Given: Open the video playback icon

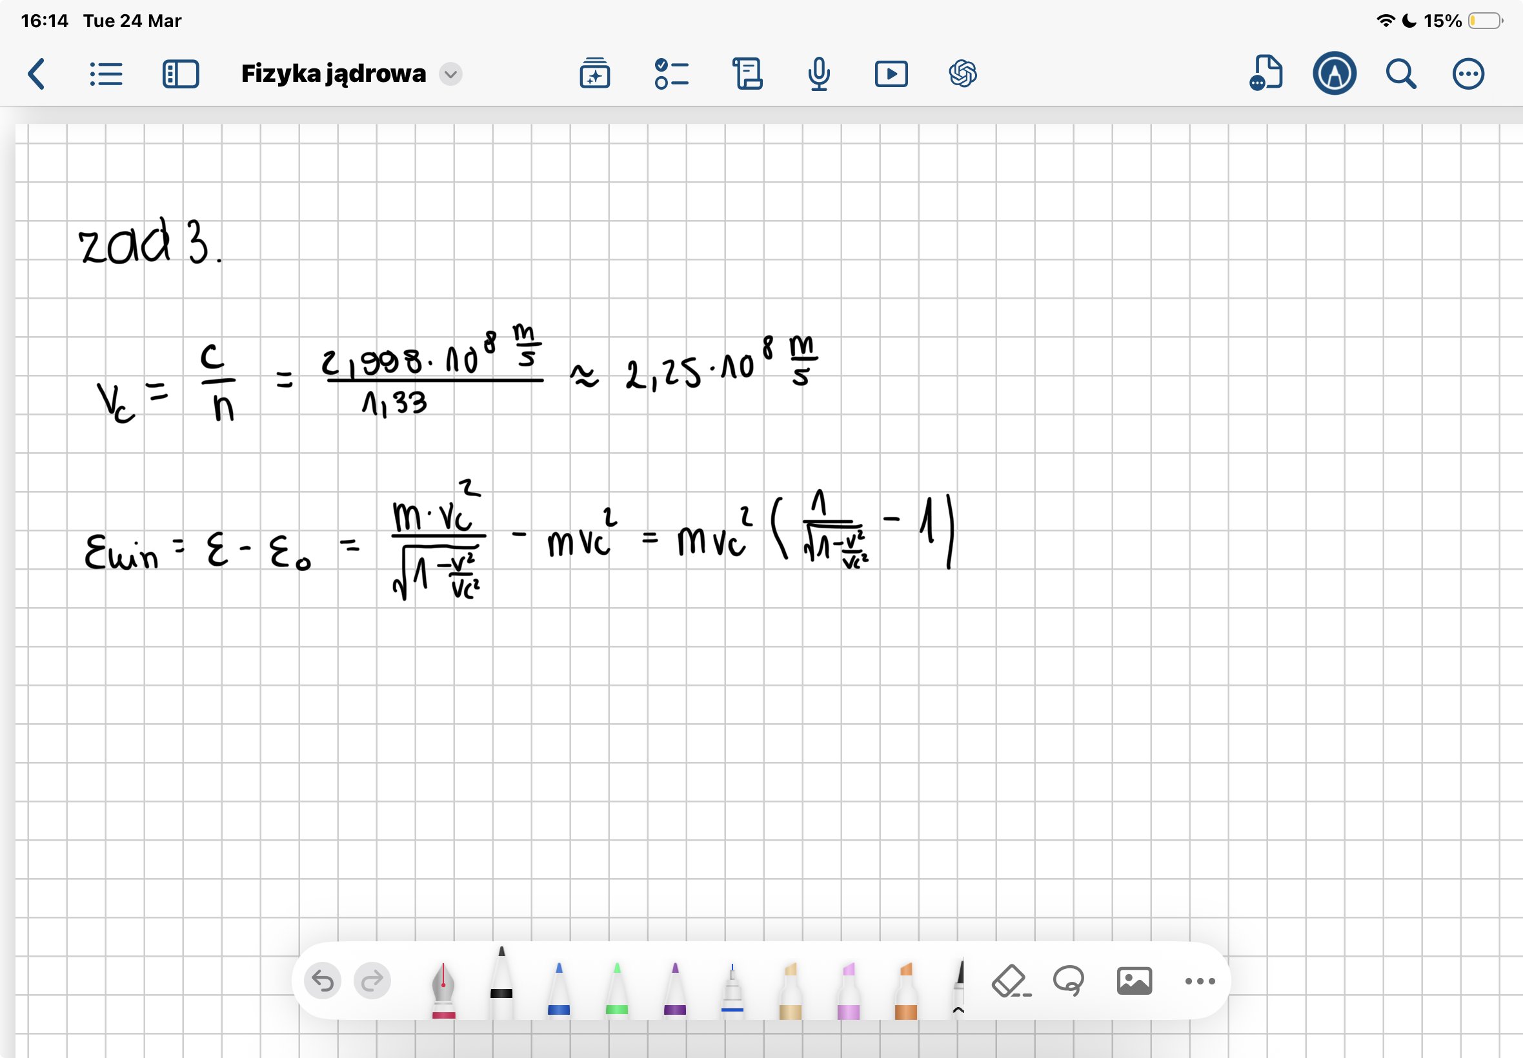Looking at the screenshot, I should (891, 74).
